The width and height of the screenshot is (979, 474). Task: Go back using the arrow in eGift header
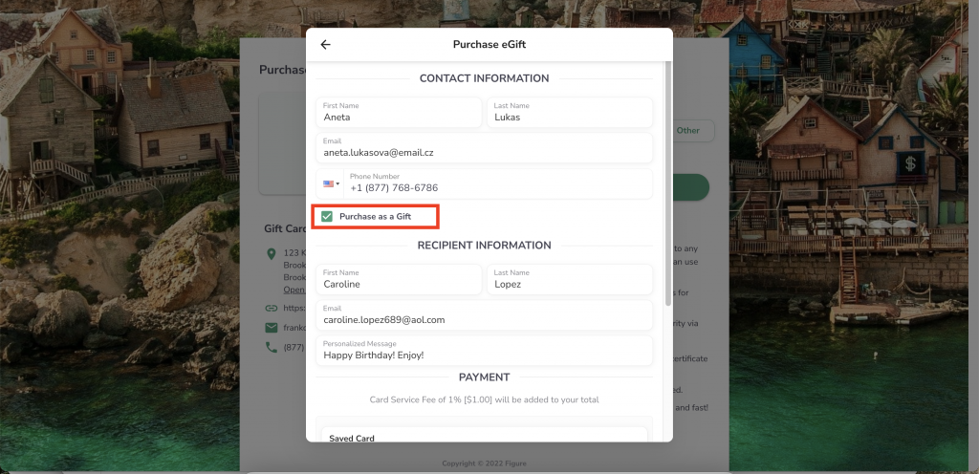click(325, 44)
